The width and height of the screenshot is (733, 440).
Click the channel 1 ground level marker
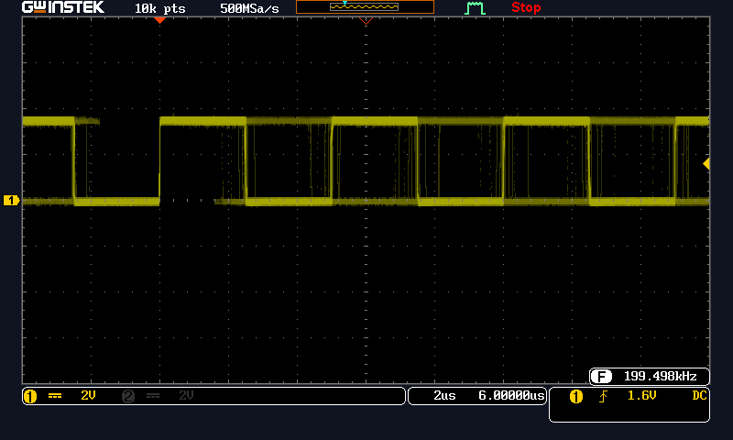click(11, 200)
